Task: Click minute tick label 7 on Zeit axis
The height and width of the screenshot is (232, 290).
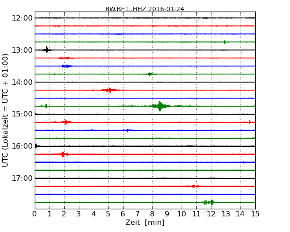Action: point(137,214)
